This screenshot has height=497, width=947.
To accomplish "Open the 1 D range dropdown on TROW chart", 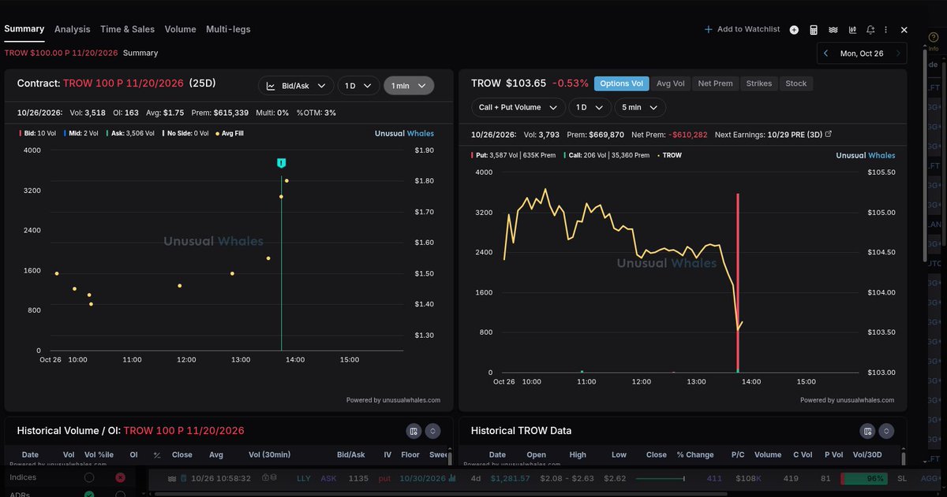I will pos(591,107).
